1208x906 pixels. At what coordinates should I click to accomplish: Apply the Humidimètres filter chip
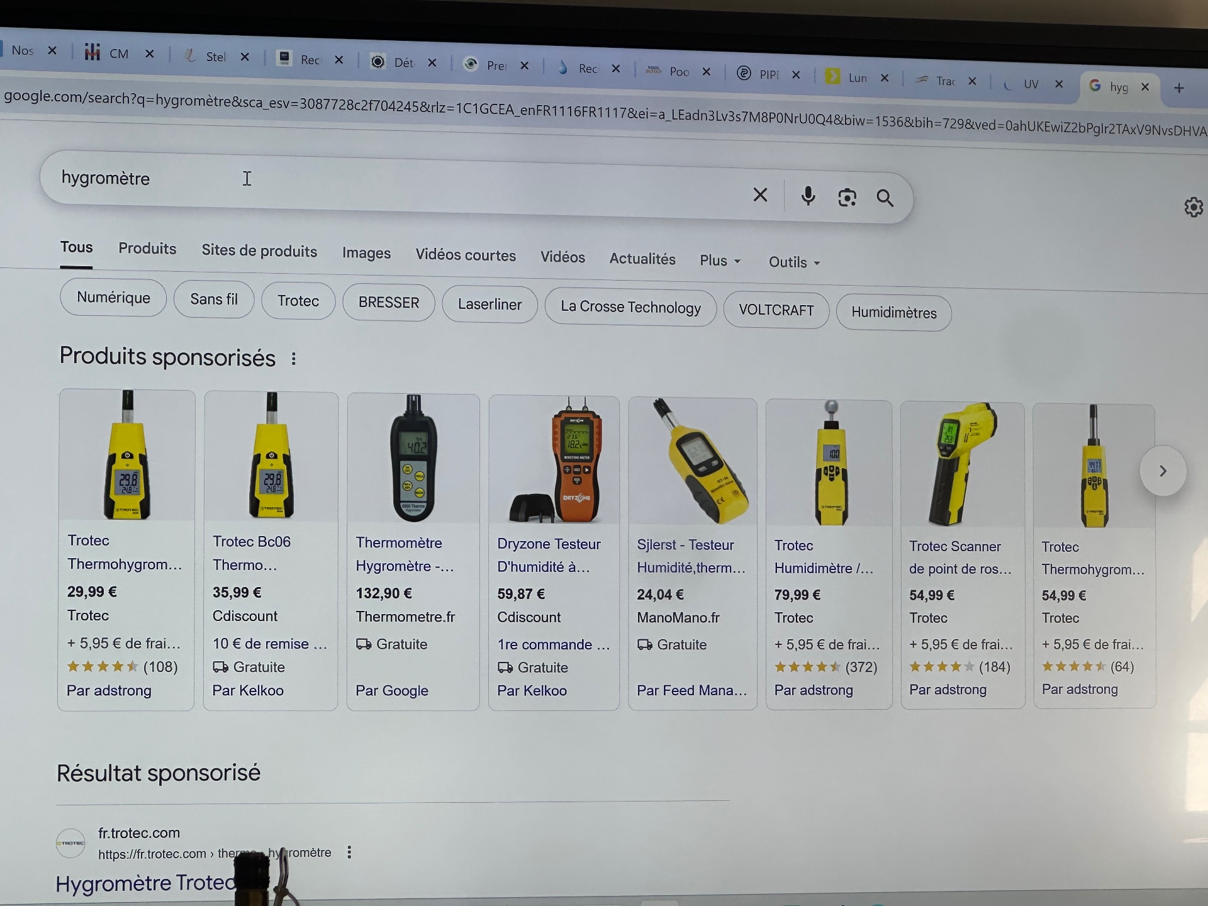893,313
